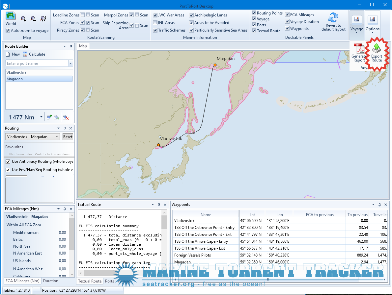
Task: Select TSS Off the Aniwa Cape - Entry row
Action: [x=280, y=241]
